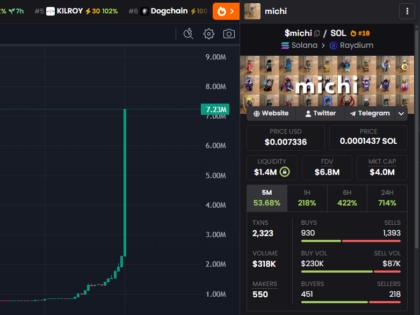420x315 pixels.
Task: Copy $michi token address icon
Action: 317,33
